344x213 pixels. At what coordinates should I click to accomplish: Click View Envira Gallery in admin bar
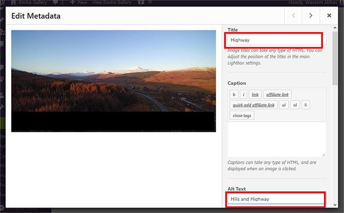click(112, 3)
